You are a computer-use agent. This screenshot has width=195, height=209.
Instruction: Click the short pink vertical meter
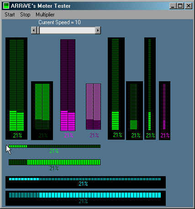coord(93,107)
